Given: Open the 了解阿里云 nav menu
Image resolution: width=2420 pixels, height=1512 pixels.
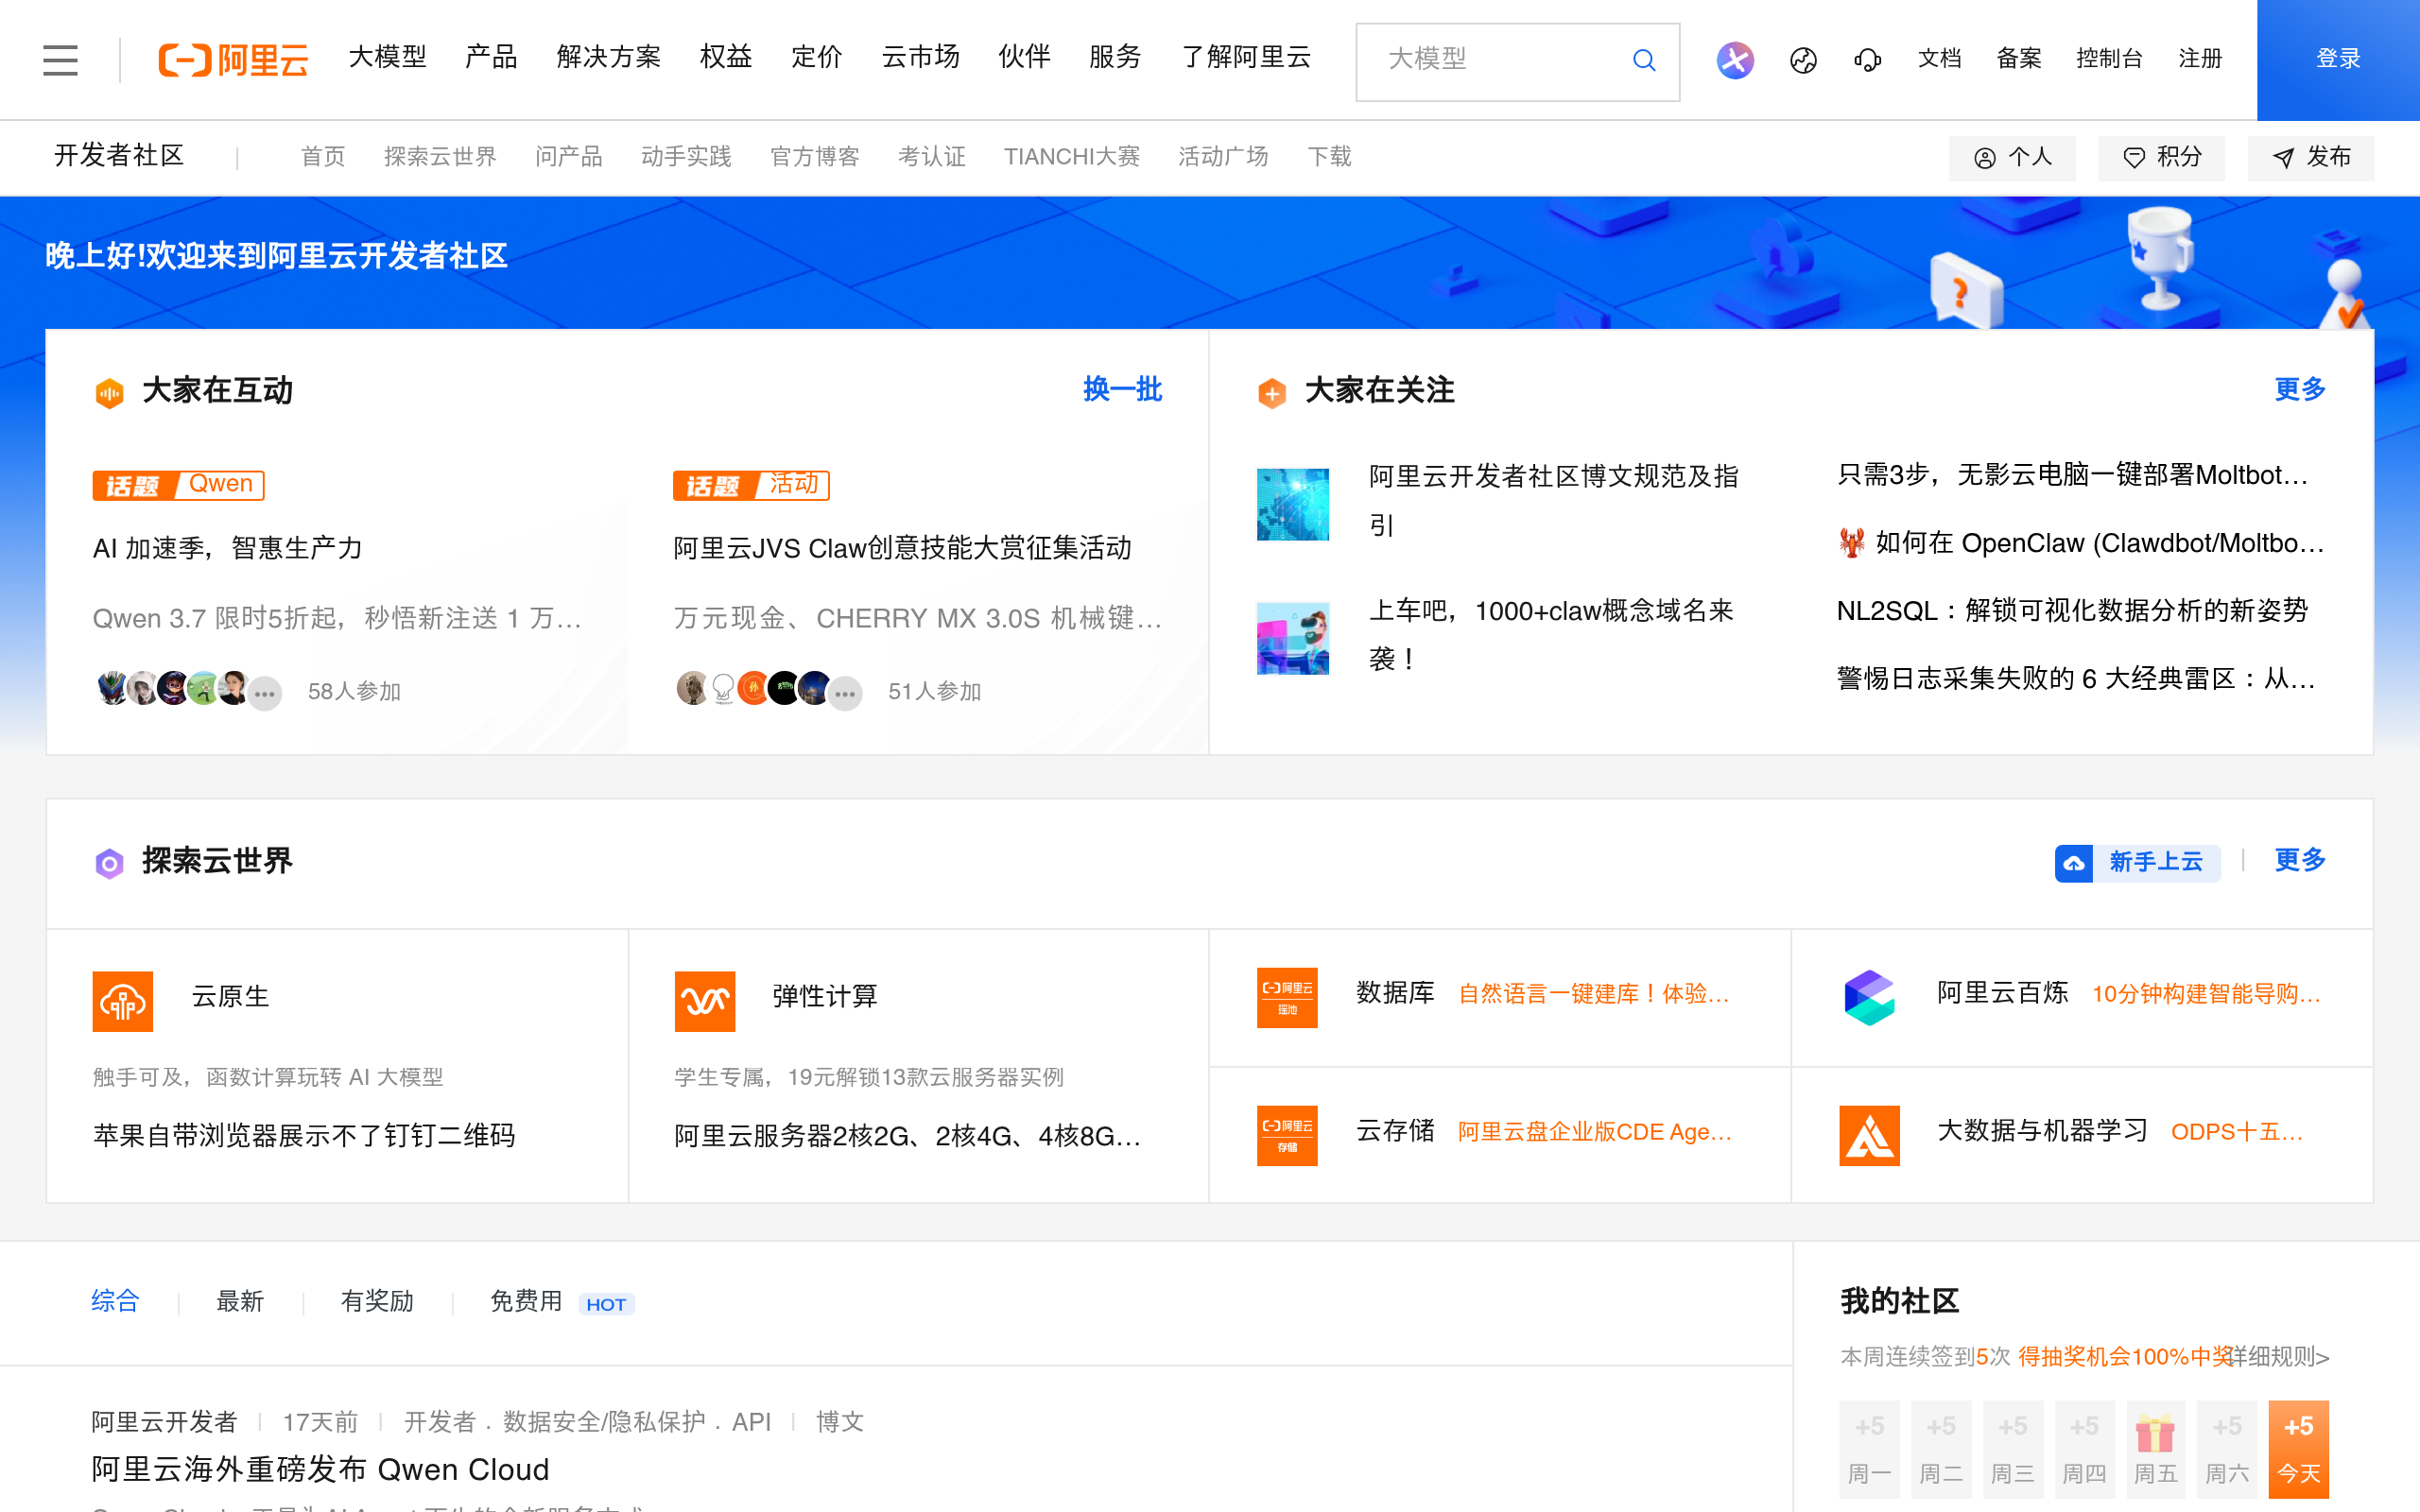Looking at the screenshot, I should click(1246, 58).
